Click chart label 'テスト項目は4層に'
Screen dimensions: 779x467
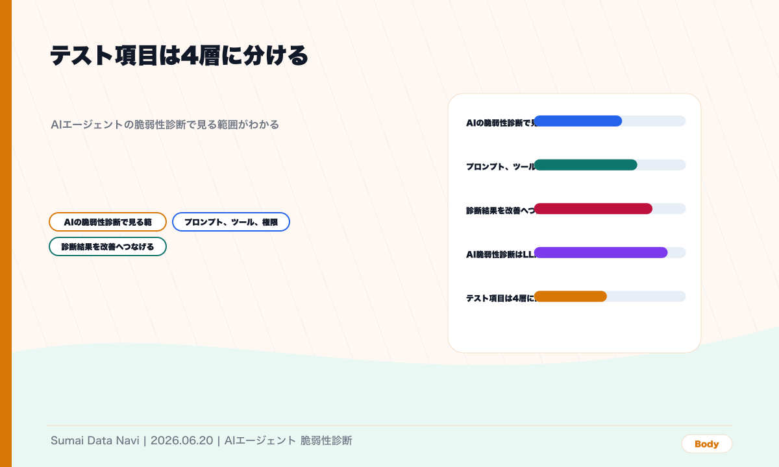(x=500, y=298)
